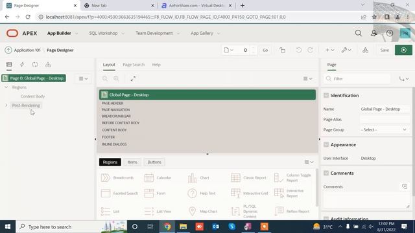Switch to the Buttons gallery tab

point(154,162)
